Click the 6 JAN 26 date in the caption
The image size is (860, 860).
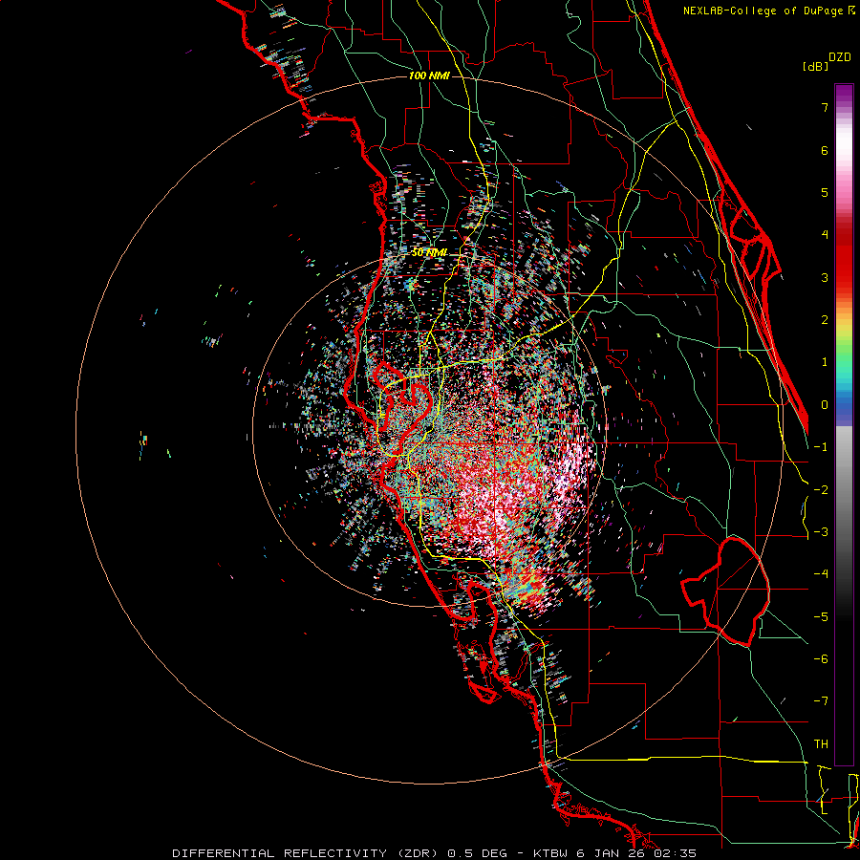click(x=610, y=853)
